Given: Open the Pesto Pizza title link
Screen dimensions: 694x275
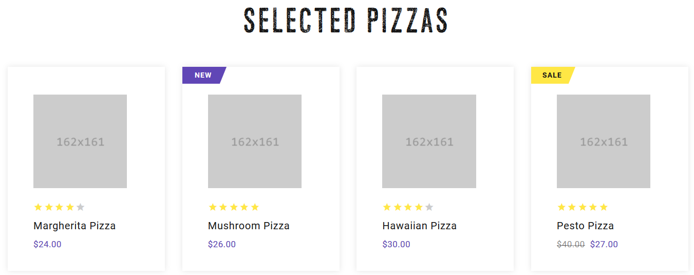Looking at the screenshot, I should (585, 226).
